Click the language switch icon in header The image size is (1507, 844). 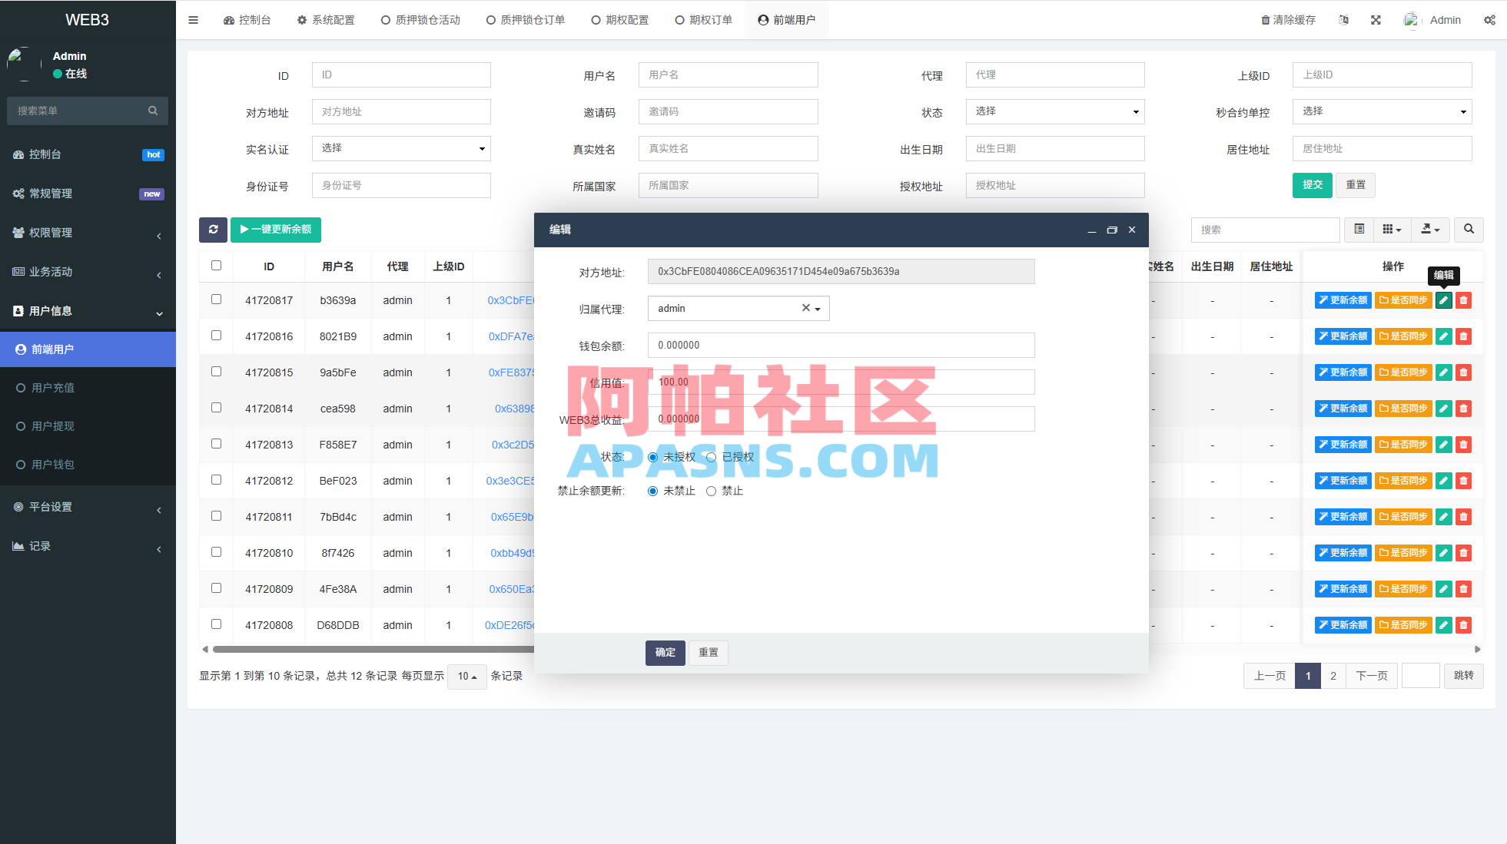click(x=1343, y=20)
